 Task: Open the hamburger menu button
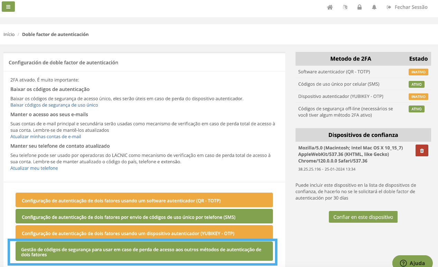[8, 7]
